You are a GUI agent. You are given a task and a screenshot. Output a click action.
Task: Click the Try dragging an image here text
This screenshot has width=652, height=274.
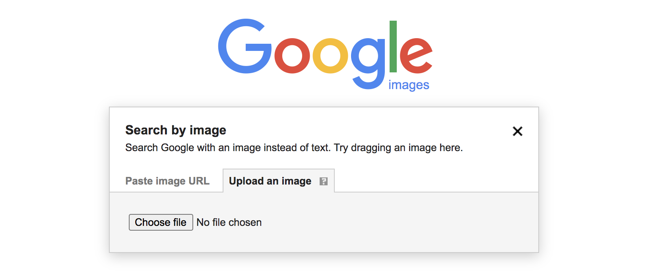398,148
